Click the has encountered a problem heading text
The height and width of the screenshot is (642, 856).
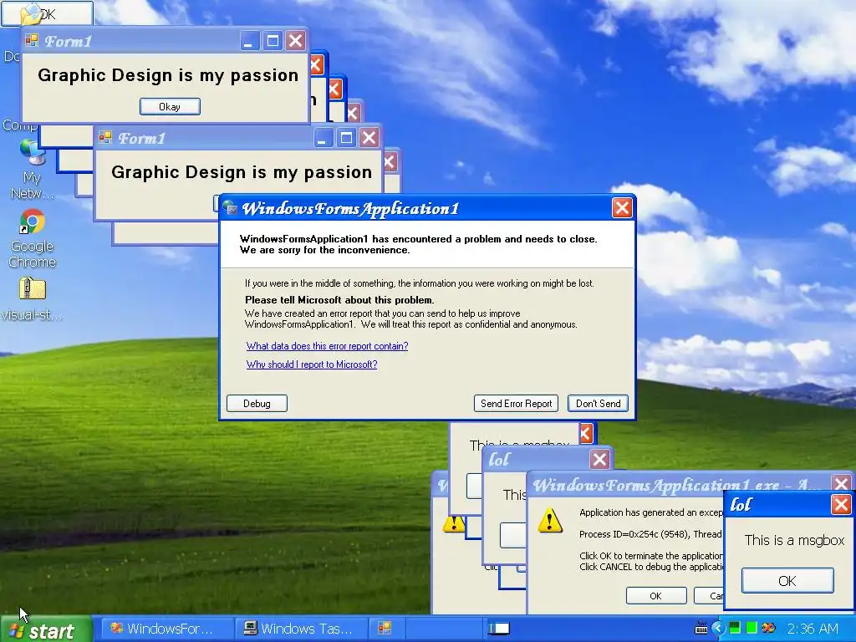[418, 238]
